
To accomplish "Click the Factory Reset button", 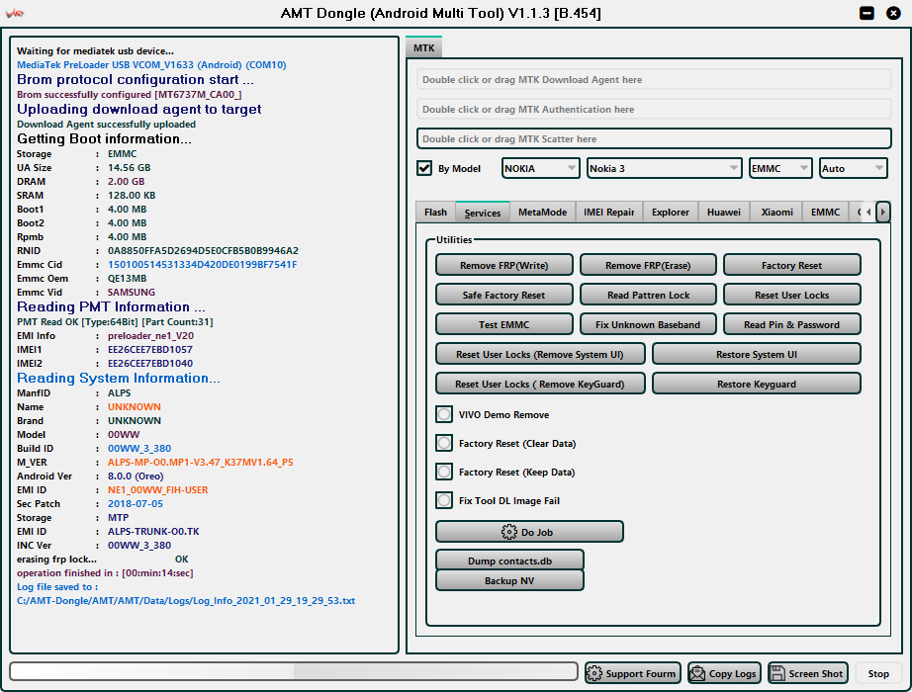I will click(x=791, y=265).
